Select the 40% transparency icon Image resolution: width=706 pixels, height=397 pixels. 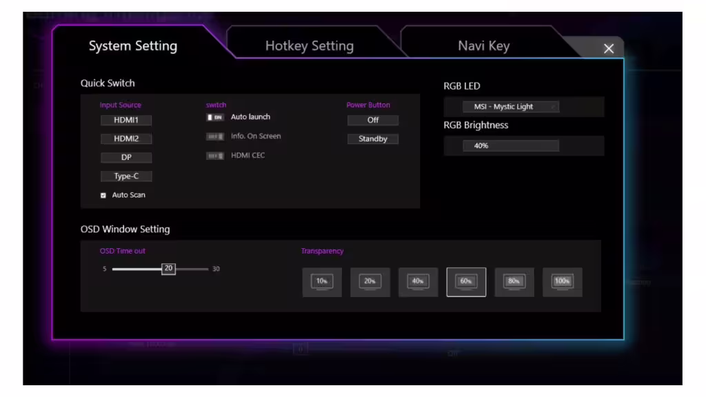(x=418, y=282)
